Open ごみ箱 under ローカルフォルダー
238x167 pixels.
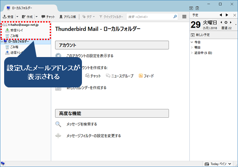coord(14,47)
